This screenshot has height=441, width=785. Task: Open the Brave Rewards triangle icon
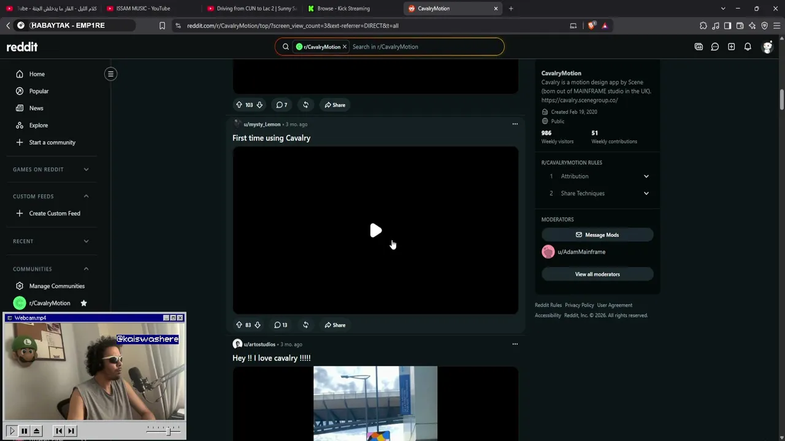click(x=605, y=26)
